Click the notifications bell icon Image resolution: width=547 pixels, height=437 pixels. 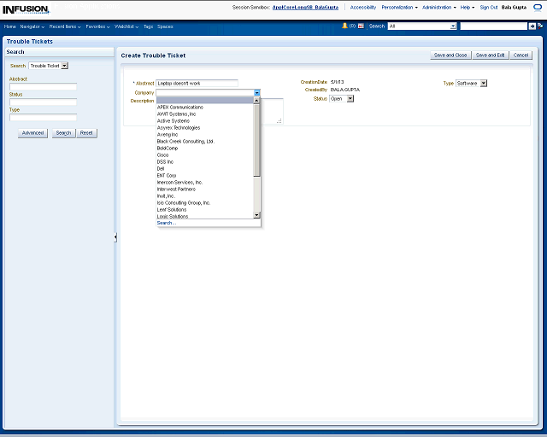344,26
